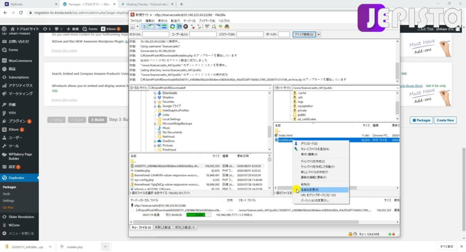The image size is (466, 252).
Task: Toggle synchronized browsing icon
Action: coord(220,27)
